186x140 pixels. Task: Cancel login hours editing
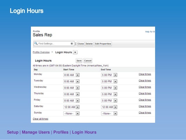point(88,61)
